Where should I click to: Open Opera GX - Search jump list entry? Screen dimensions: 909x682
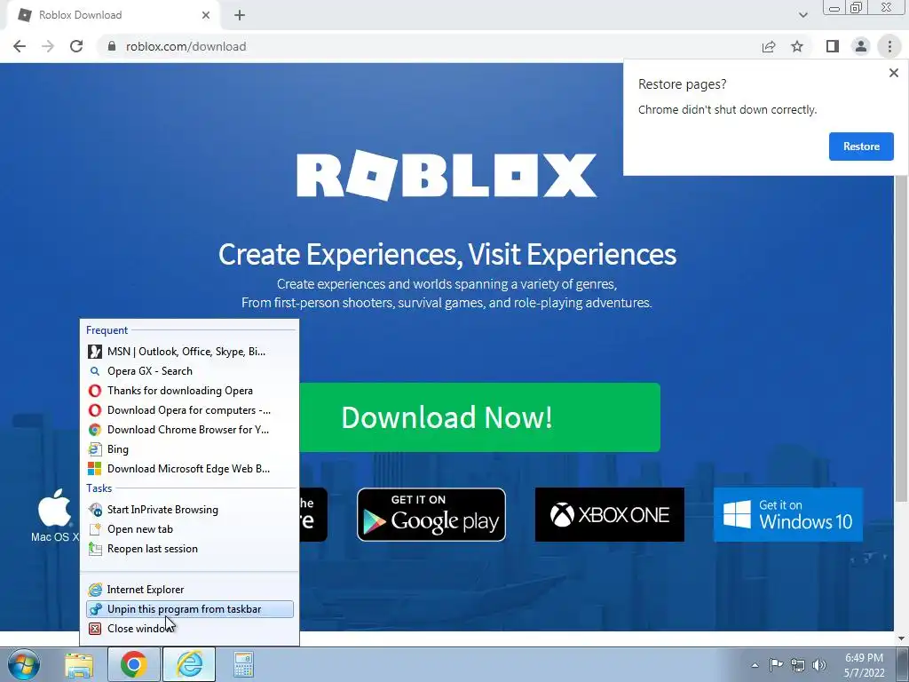pos(190,371)
